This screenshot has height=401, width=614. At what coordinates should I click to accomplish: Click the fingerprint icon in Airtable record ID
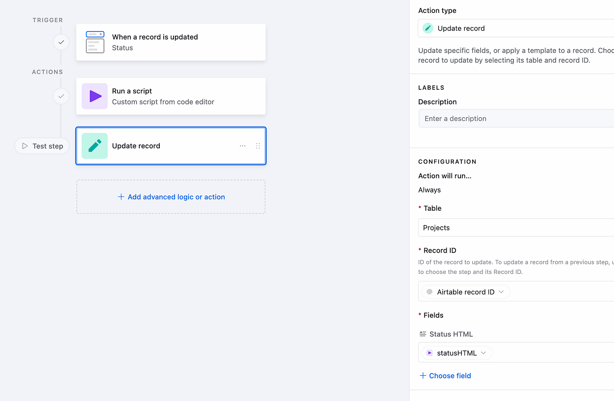[429, 292]
